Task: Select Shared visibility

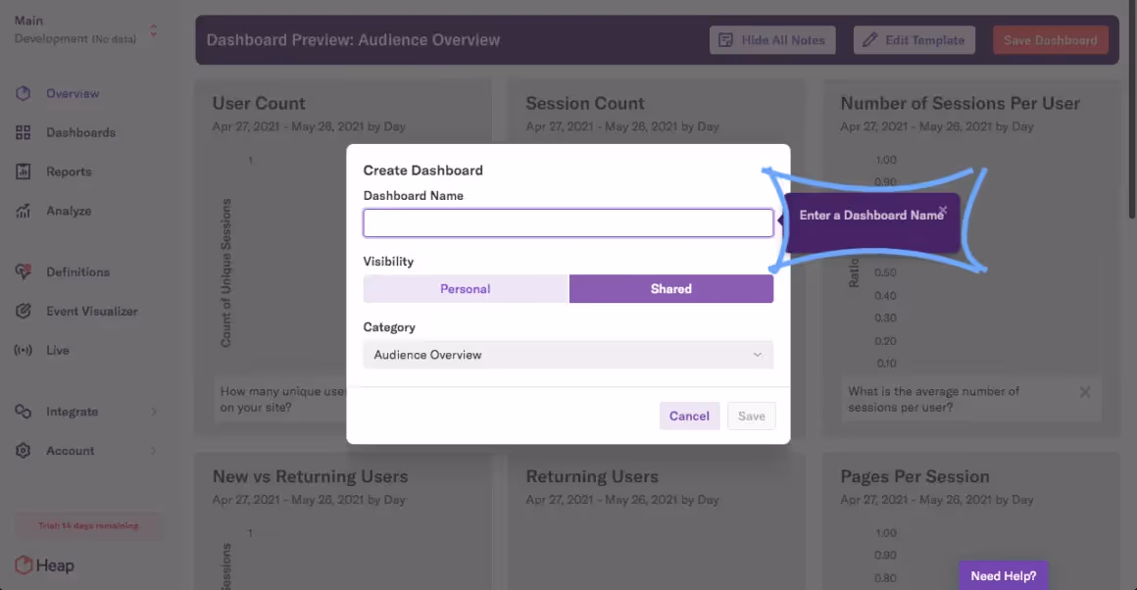Action: [670, 288]
